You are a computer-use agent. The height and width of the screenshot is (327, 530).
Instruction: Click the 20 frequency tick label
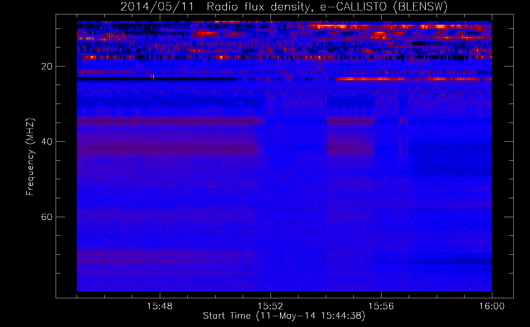coord(47,66)
